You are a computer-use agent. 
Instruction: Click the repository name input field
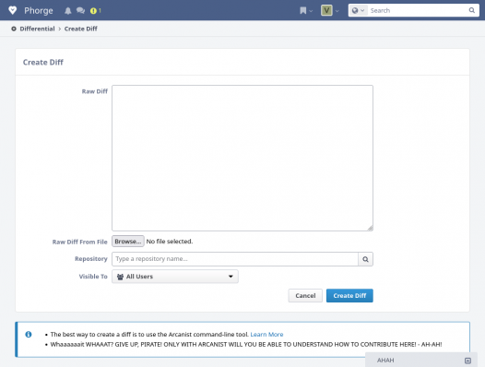235,259
